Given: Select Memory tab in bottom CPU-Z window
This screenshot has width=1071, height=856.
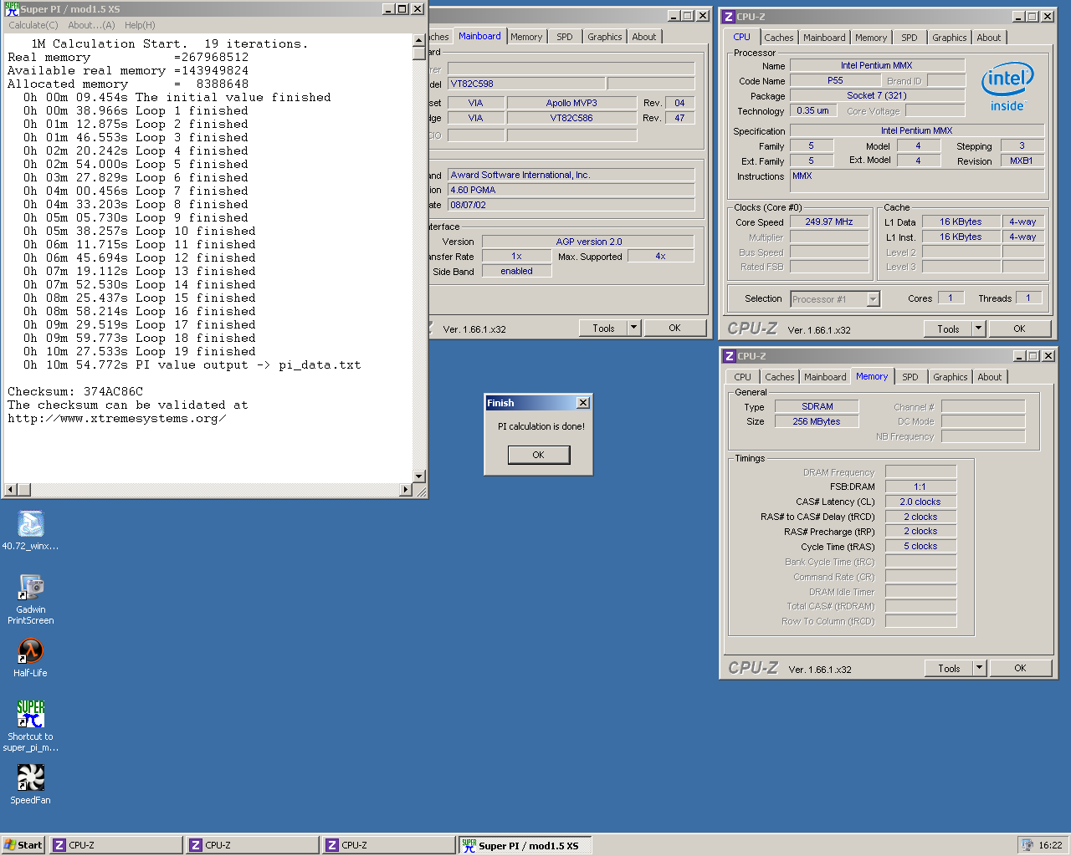Looking at the screenshot, I should point(872,376).
